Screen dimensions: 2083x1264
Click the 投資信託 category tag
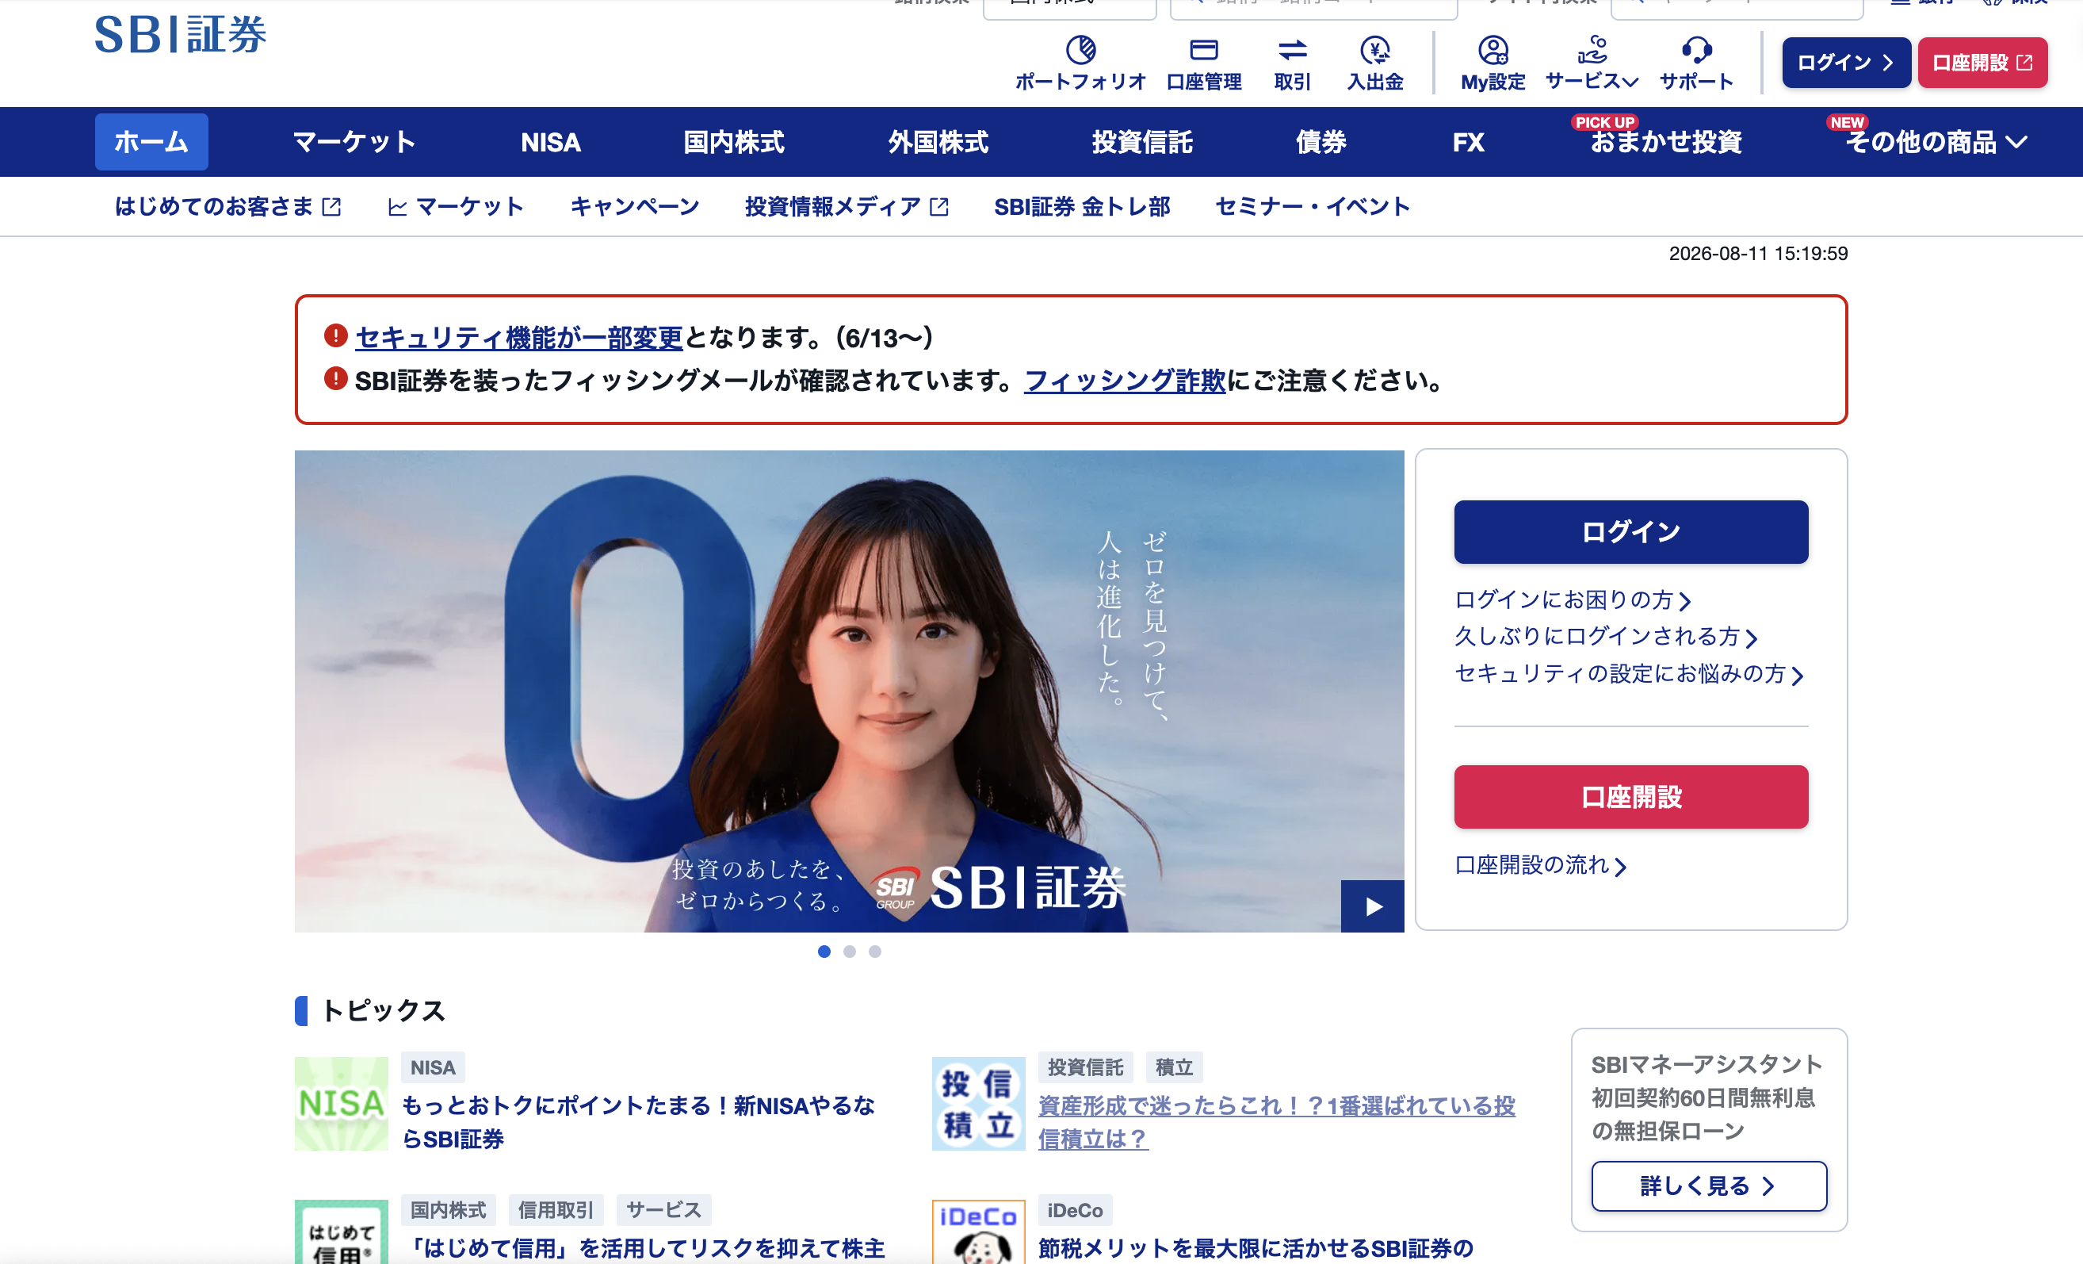(x=1085, y=1067)
